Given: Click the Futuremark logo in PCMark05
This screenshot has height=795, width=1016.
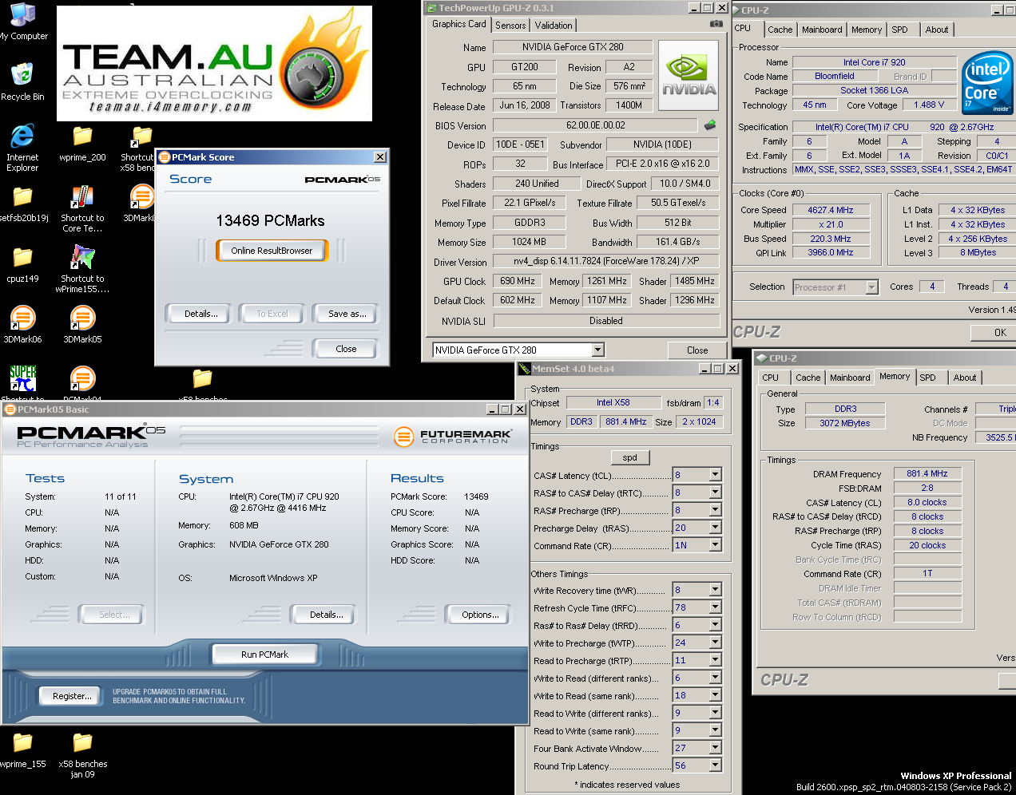Looking at the screenshot, I should point(453,436).
